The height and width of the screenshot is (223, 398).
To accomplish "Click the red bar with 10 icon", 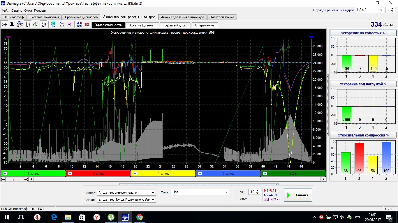I will click(87, 25).
